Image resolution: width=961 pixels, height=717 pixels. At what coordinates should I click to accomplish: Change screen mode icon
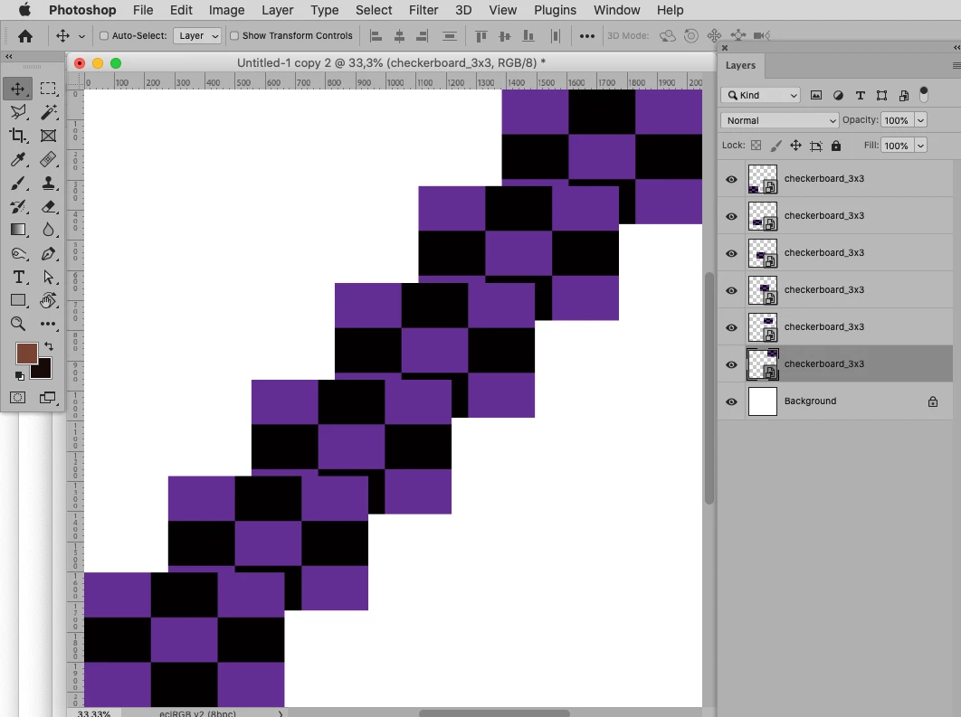click(47, 398)
